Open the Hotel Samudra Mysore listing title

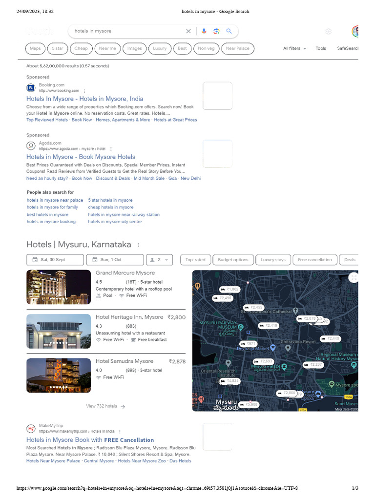coord(125,361)
